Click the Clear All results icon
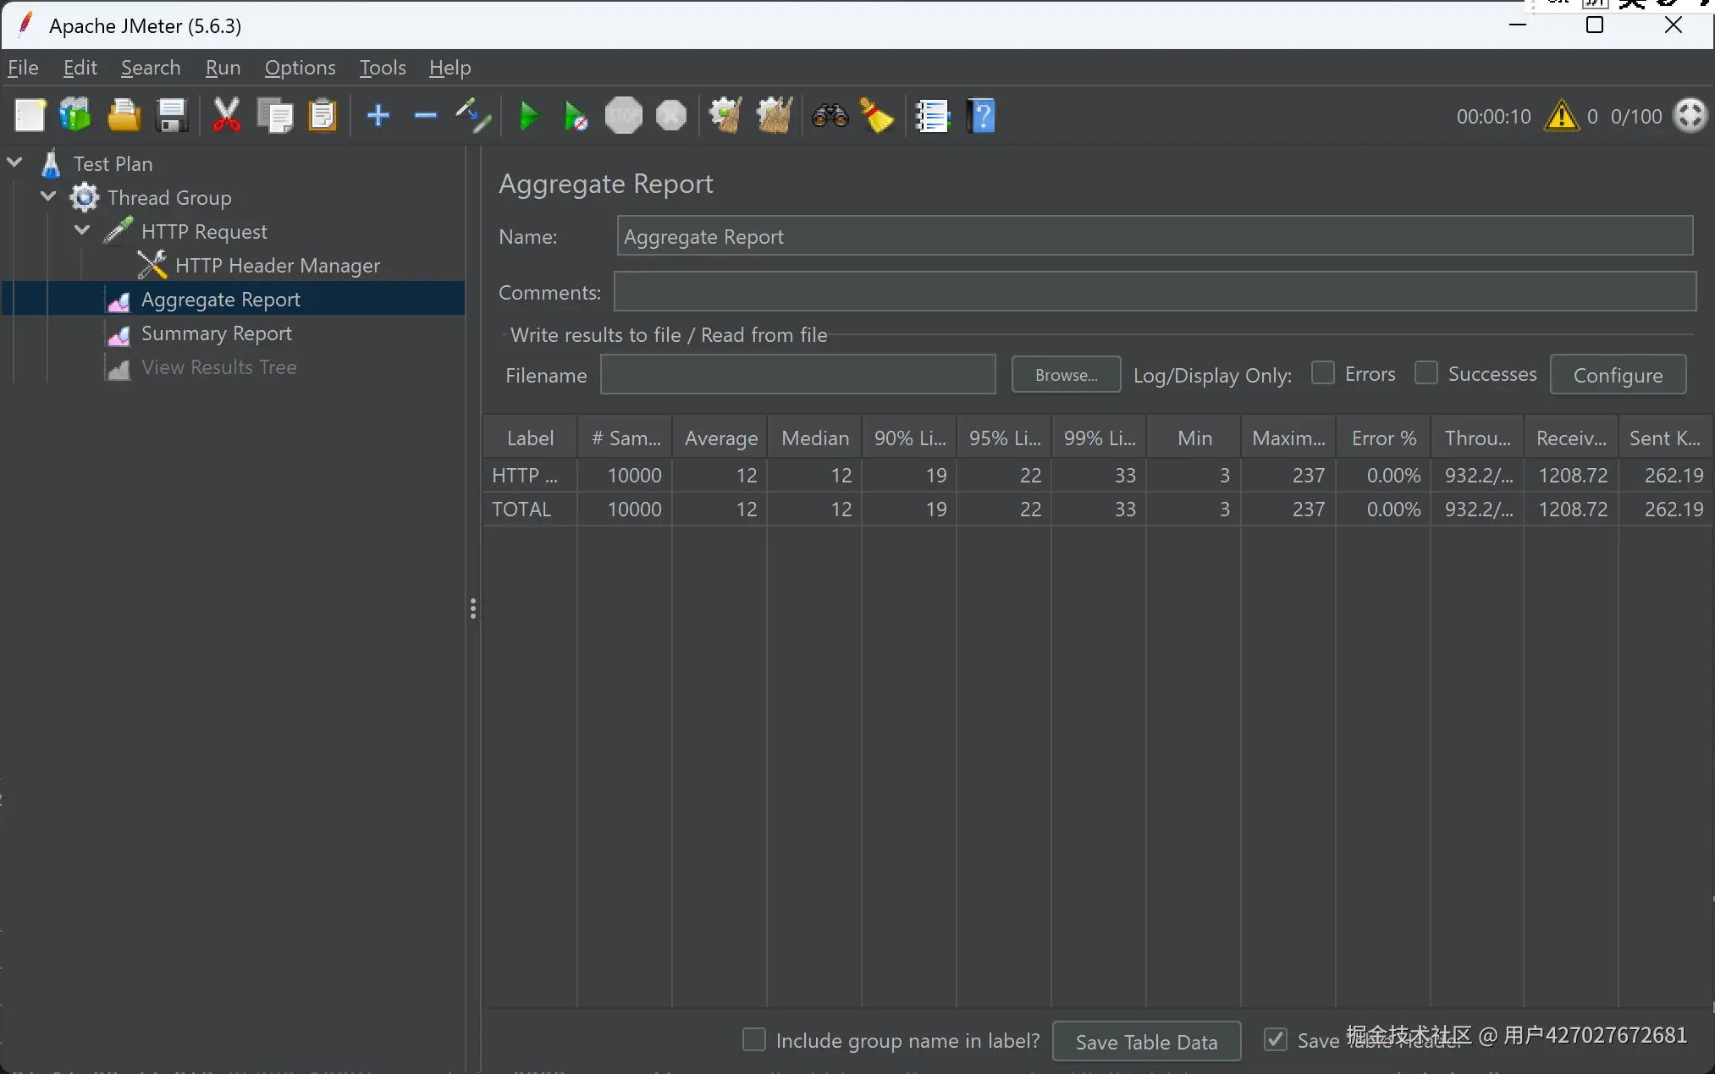The width and height of the screenshot is (1715, 1074). [775, 116]
